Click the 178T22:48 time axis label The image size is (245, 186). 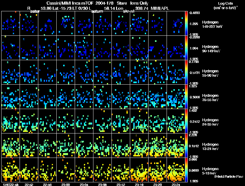(11, 184)
